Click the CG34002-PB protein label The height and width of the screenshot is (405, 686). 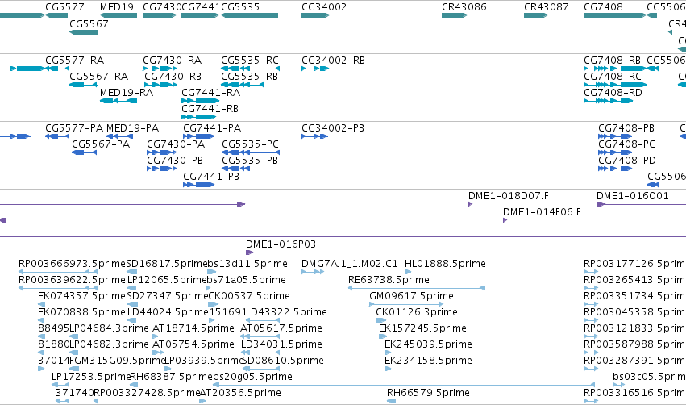(x=333, y=128)
